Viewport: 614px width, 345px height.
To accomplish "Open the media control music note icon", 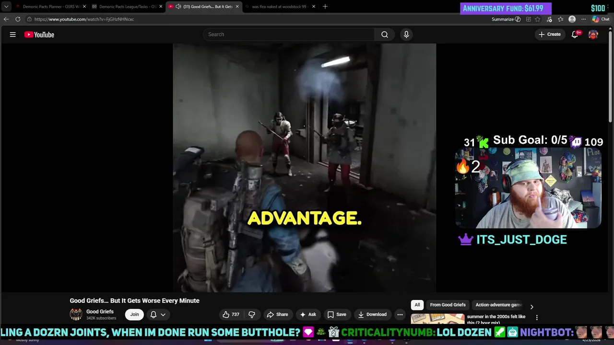I will [549, 19].
